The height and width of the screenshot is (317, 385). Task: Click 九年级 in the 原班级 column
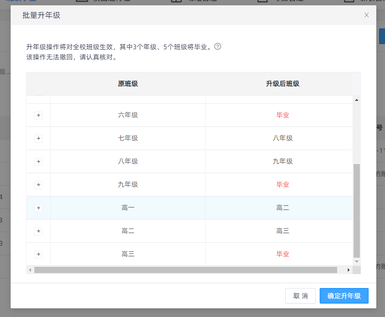(128, 184)
